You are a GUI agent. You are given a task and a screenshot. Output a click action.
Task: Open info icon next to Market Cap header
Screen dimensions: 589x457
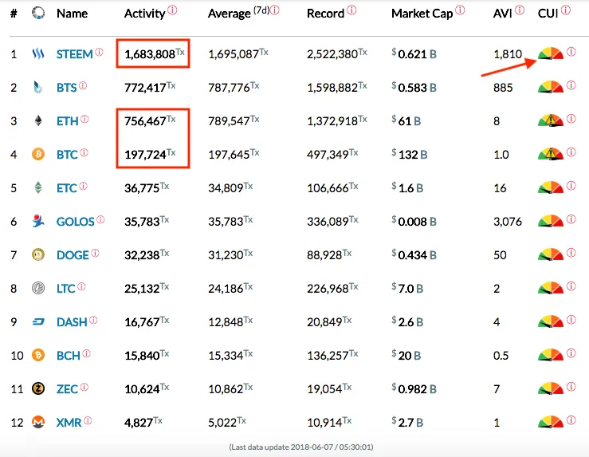(460, 10)
